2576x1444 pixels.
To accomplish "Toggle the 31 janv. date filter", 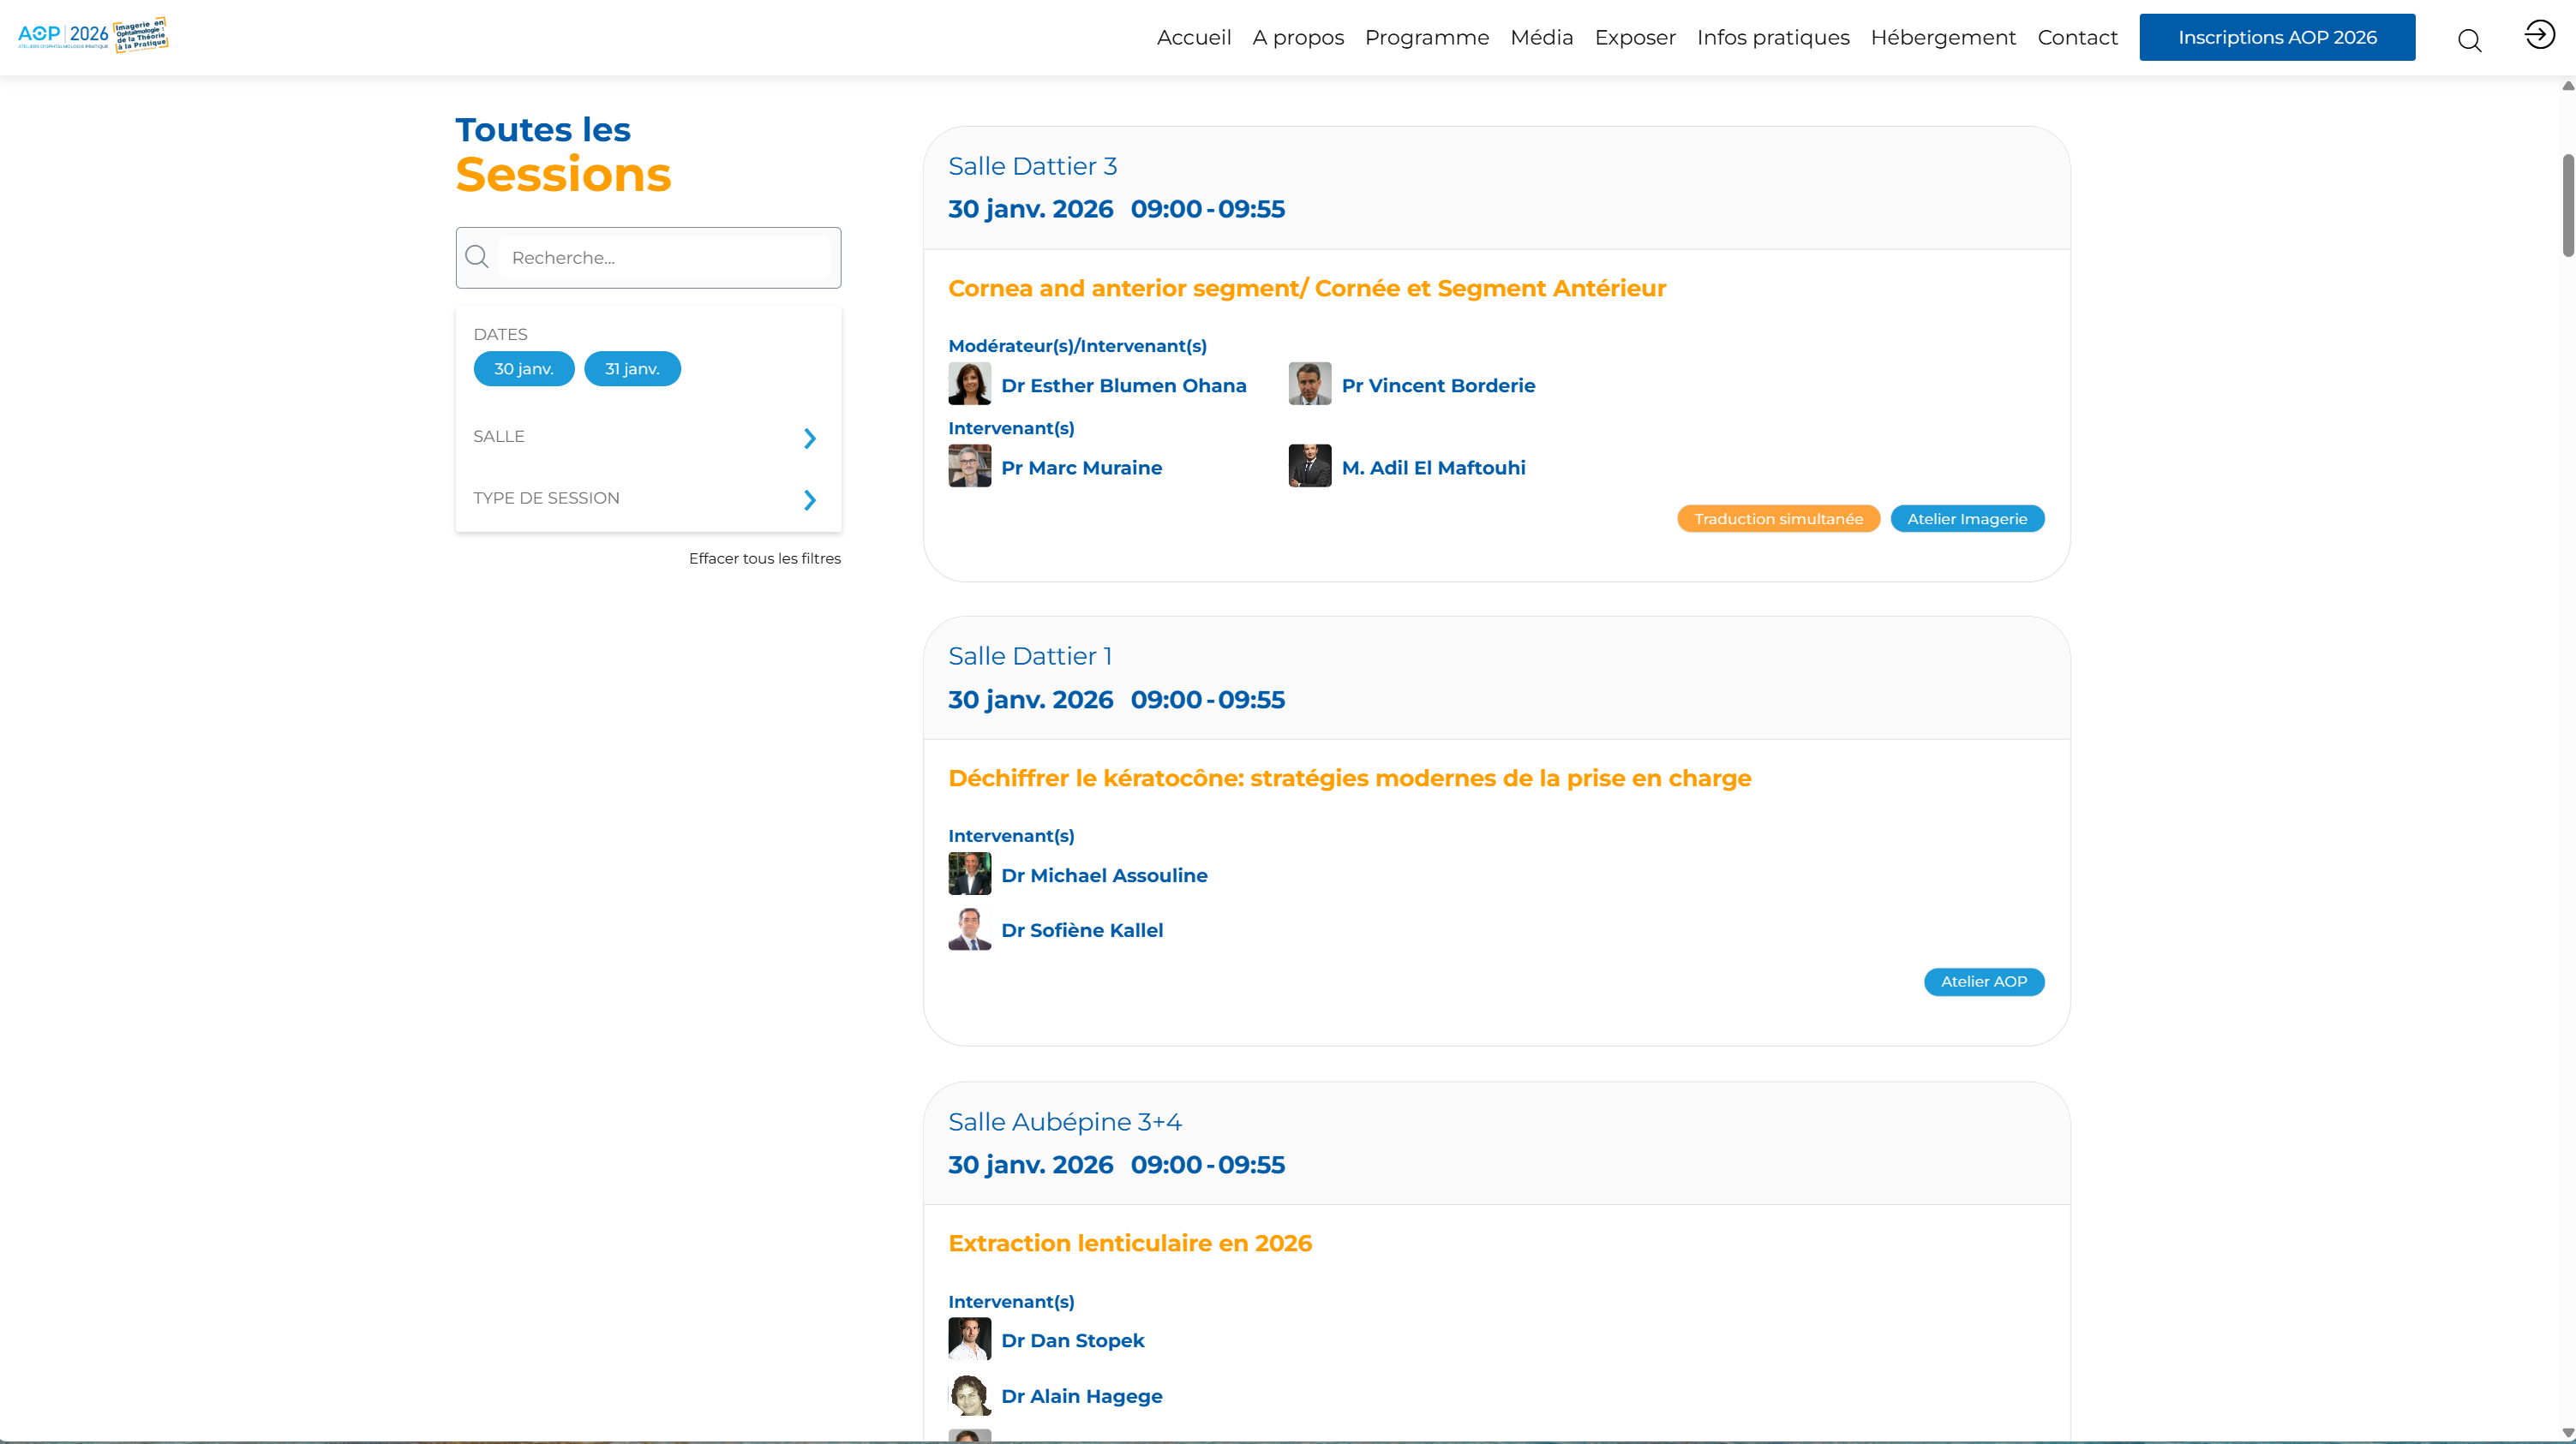I will [632, 369].
